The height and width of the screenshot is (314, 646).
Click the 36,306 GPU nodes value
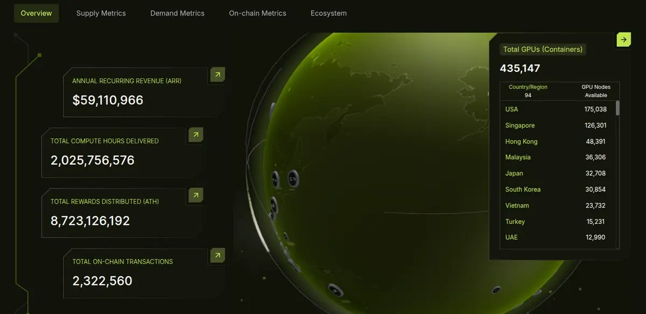596,157
